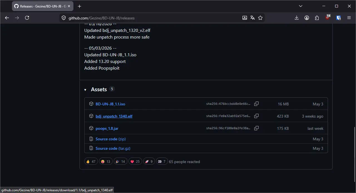Screen dimensions: 356x193
Task: Click the Added Poopsploit changelog line
Action: pos(102,68)
